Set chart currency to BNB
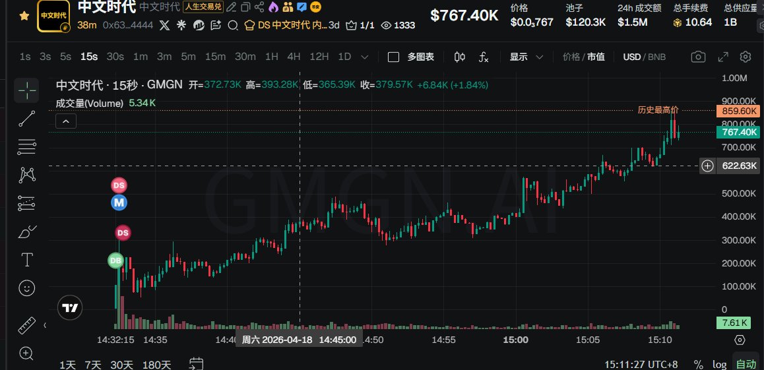The image size is (764, 370). [x=656, y=57]
